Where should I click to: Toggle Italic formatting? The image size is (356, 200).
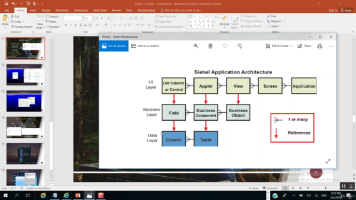(71, 25)
